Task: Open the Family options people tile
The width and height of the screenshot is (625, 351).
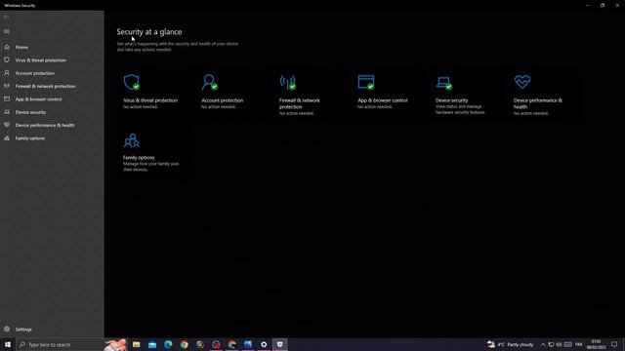Action: (x=153, y=152)
